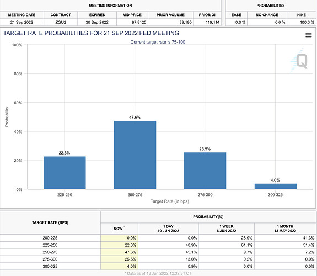Viewport: 317px width, 276px height.
Task: Click the small 300-325 bar at 4.0%
Action: coord(275,186)
